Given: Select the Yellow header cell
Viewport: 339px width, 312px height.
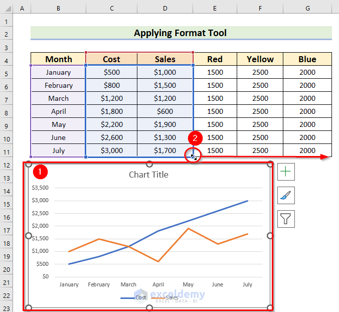Looking at the screenshot, I should (260, 59).
